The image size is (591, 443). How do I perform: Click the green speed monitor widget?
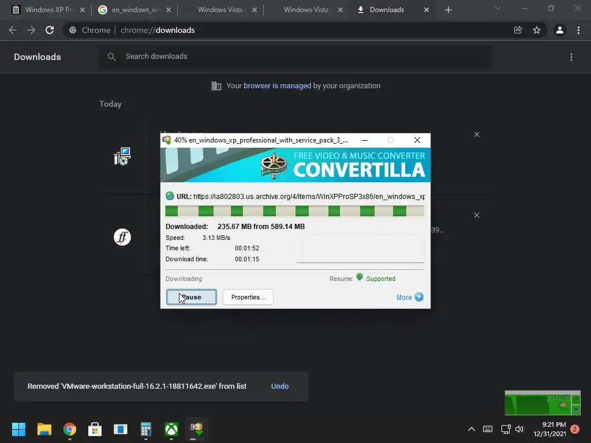pyautogui.click(x=542, y=403)
